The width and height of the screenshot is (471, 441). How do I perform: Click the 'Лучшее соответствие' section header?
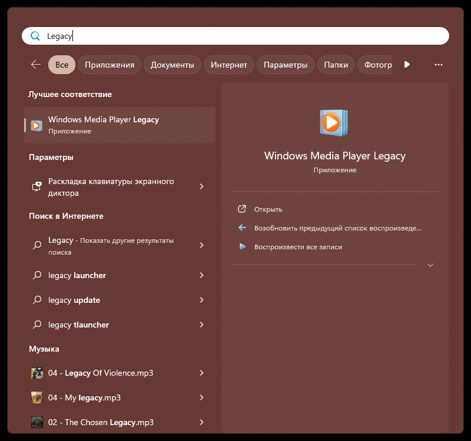[x=70, y=94]
